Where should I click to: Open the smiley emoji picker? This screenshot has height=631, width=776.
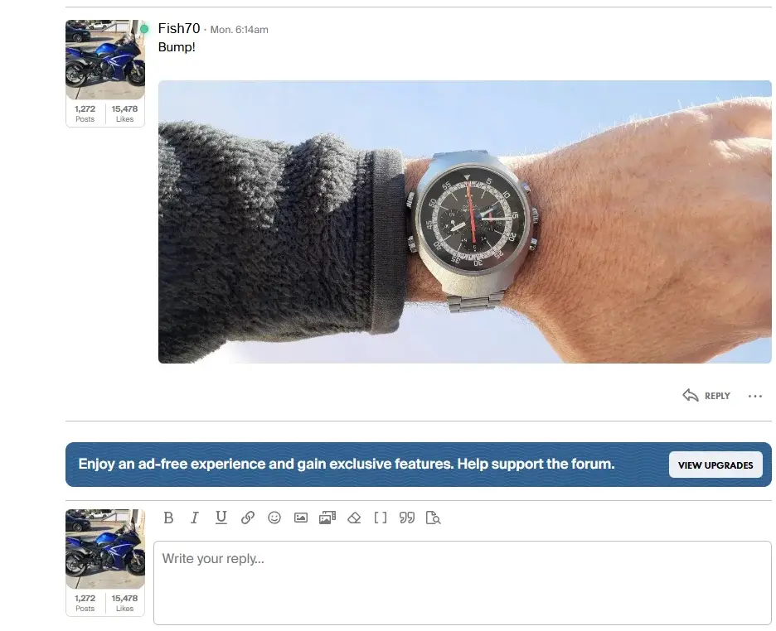point(274,518)
